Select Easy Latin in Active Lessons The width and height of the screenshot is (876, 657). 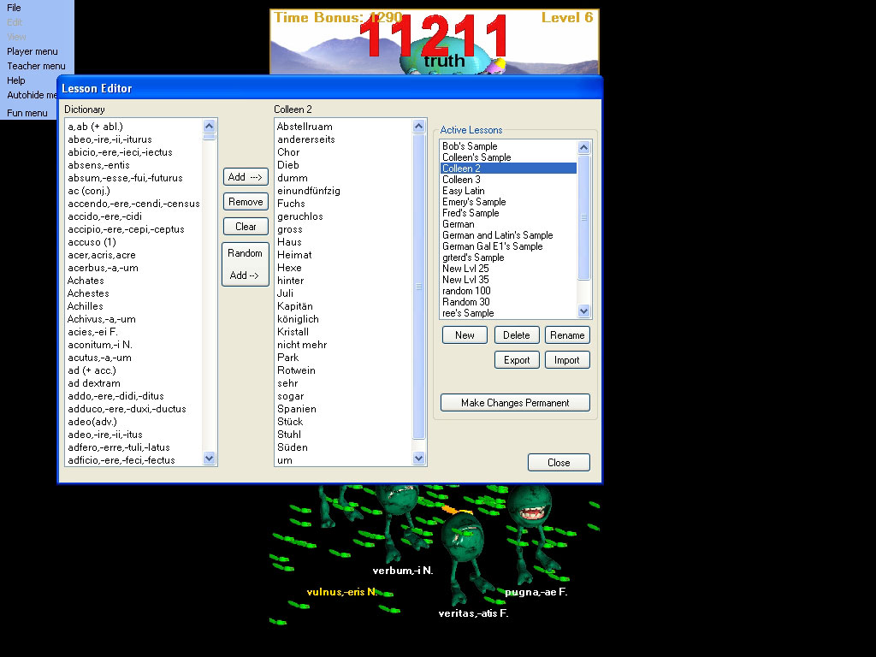pyautogui.click(x=464, y=191)
